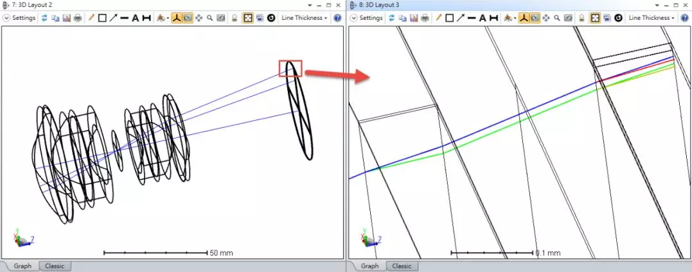
Task: Choose the rectangle annotation tool in 3D Layout 2
Action: click(102, 18)
